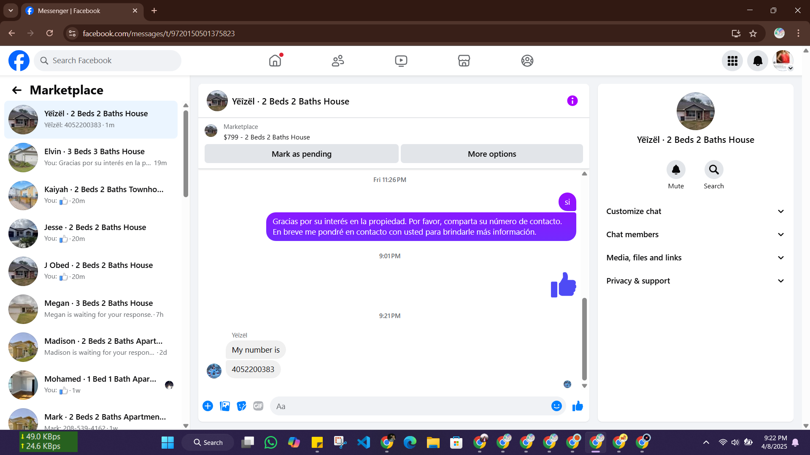Search within the conversation

[x=714, y=170]
